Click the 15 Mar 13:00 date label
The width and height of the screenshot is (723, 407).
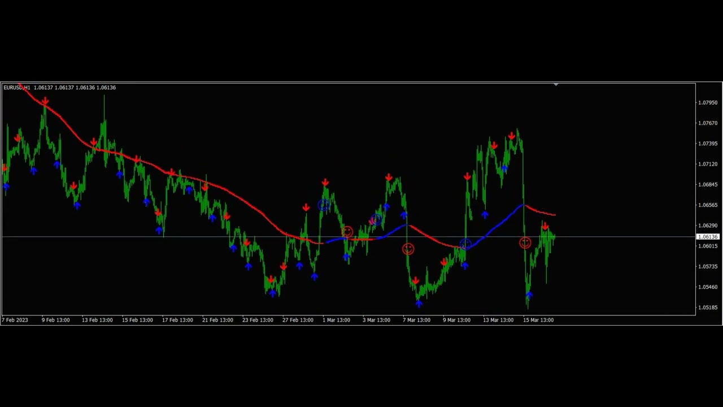click(x=538, y=320)
